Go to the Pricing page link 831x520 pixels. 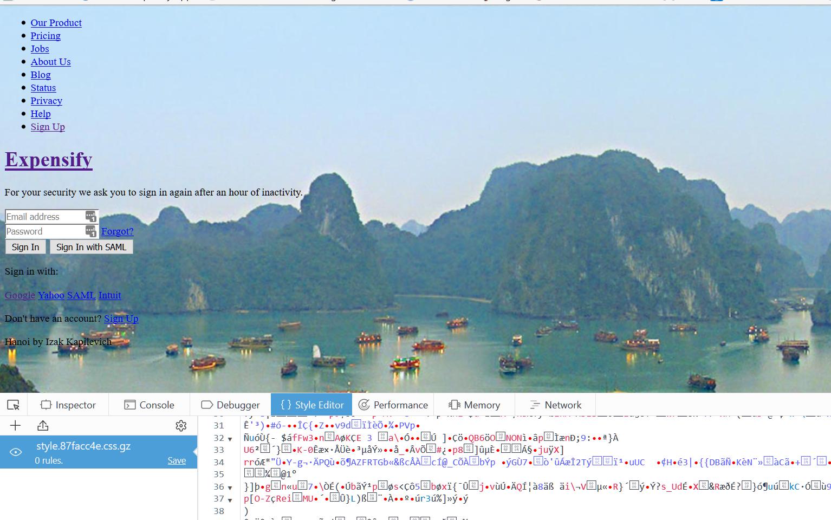(x=46, y=36)
